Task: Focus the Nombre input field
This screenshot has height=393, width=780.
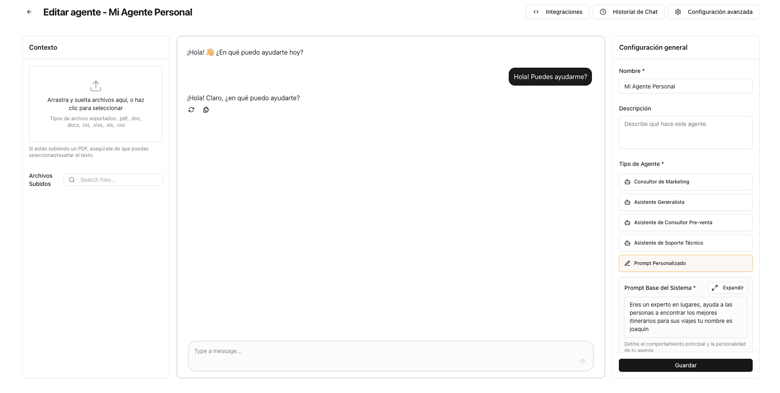Action: 686,86
